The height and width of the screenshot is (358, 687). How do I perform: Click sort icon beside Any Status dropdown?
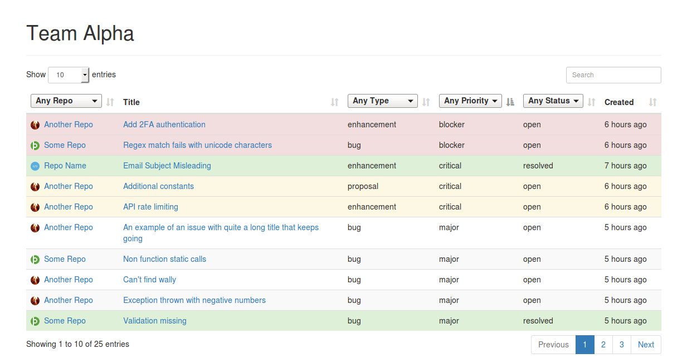592,102
